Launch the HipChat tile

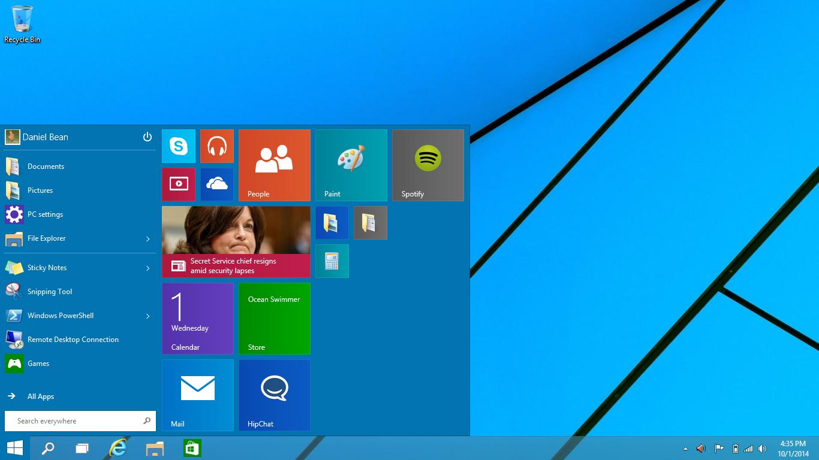(x=275, y=395)
